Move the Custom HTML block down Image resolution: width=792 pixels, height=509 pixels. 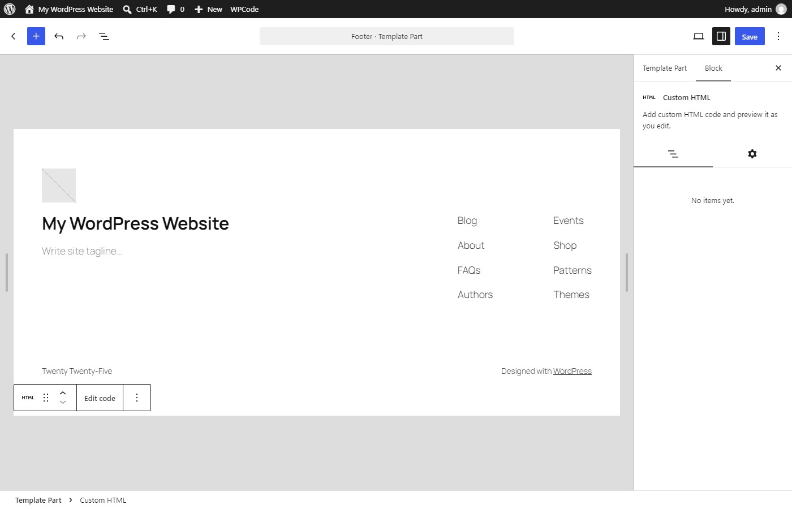[x=63, y=402]
